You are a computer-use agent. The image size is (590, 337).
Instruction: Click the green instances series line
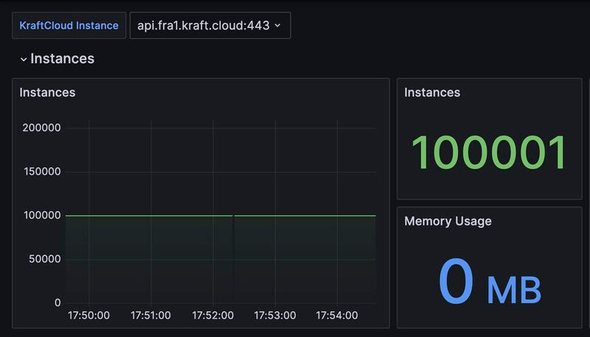click(221, 216)
